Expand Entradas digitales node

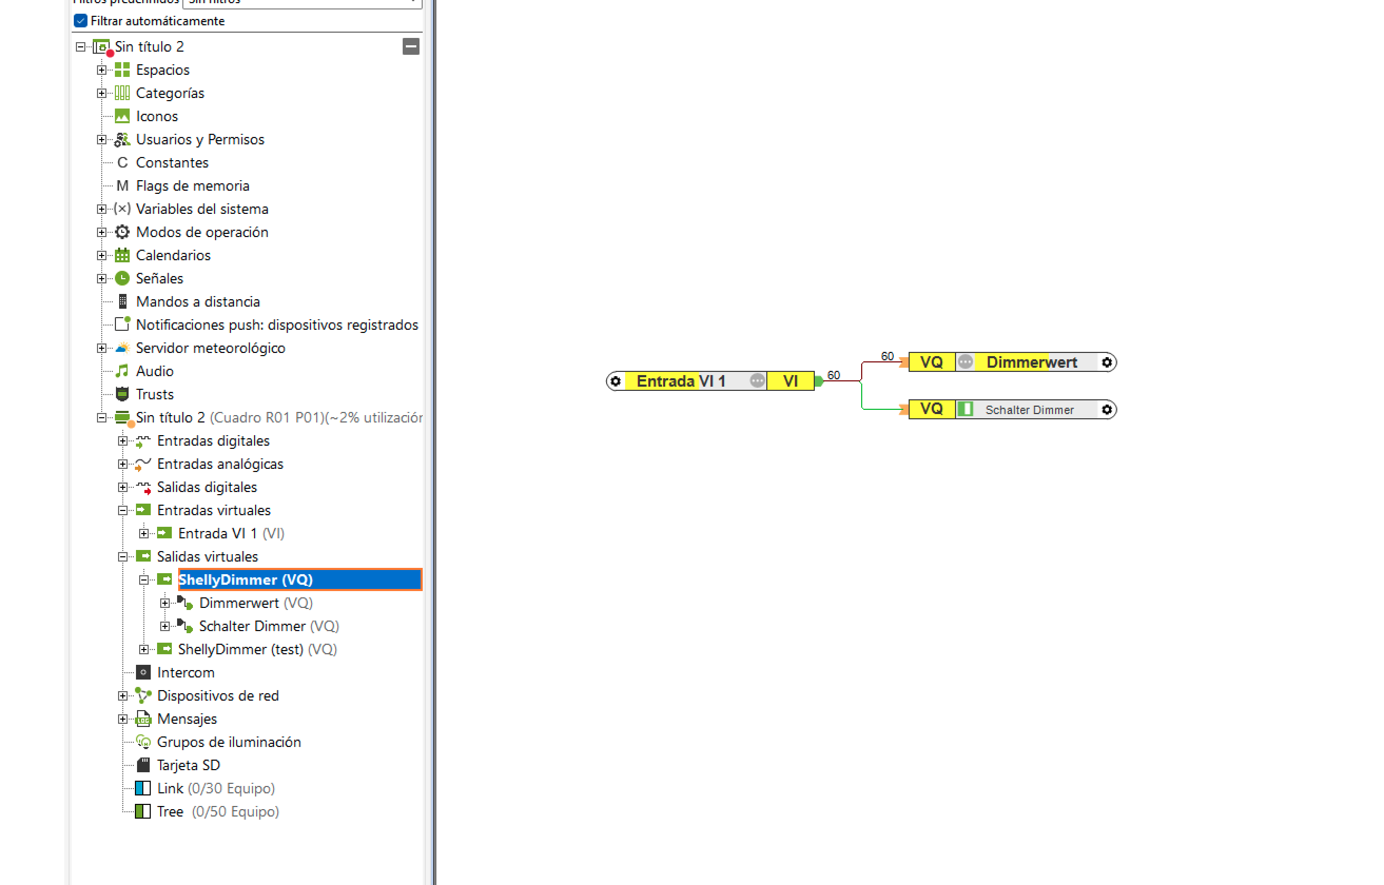pyautogui.click(x=123, y=441)
